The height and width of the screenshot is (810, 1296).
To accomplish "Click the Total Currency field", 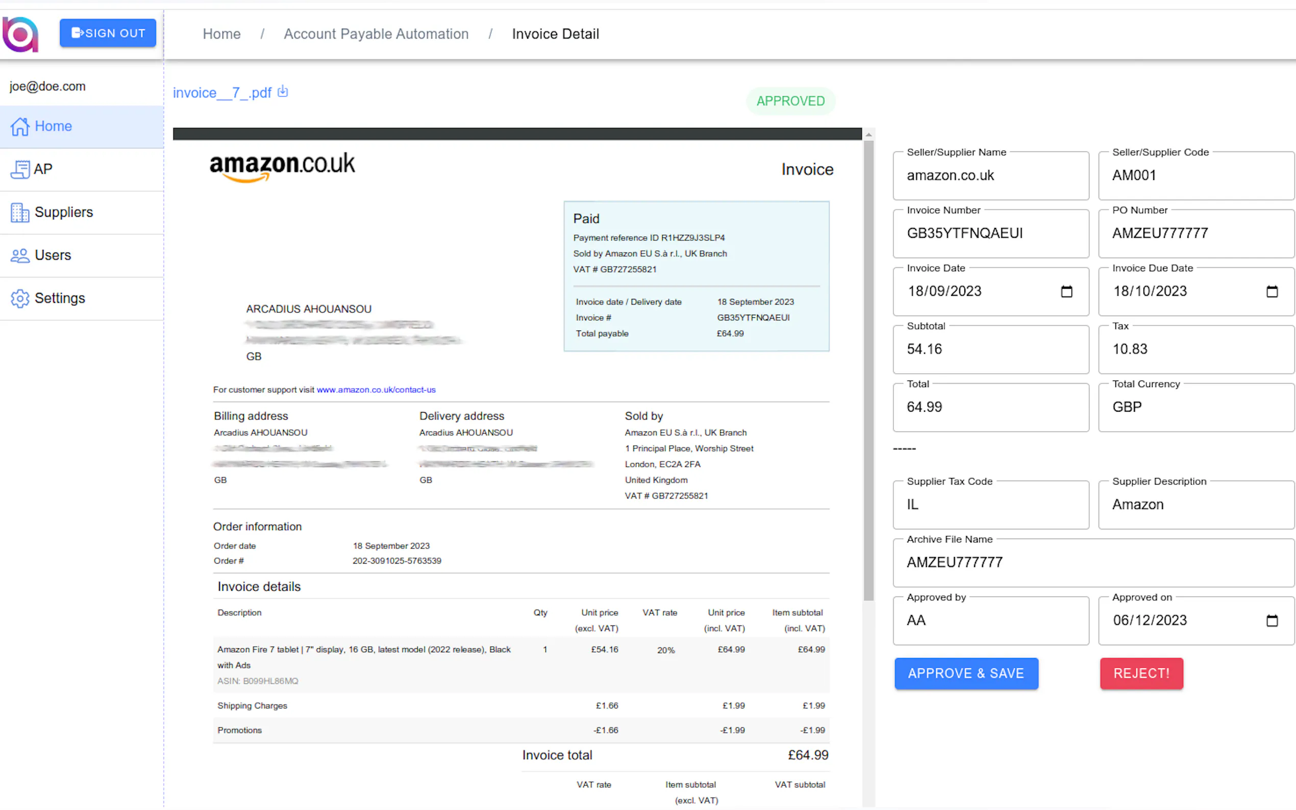I will tap(1196, 407).
